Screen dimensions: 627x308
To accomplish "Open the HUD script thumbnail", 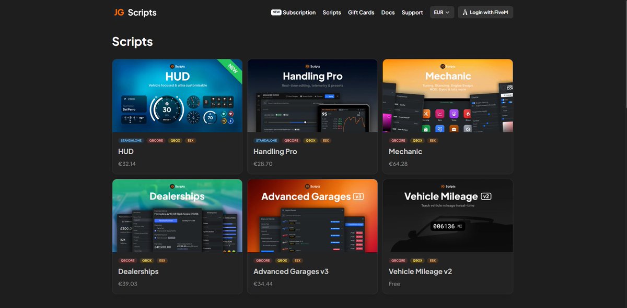I will pos(177,95).
